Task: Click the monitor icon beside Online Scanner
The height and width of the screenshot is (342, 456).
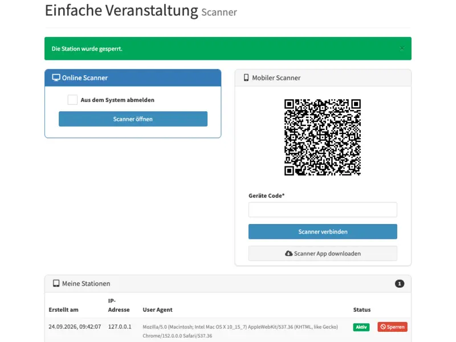Action: pos(56,78)
